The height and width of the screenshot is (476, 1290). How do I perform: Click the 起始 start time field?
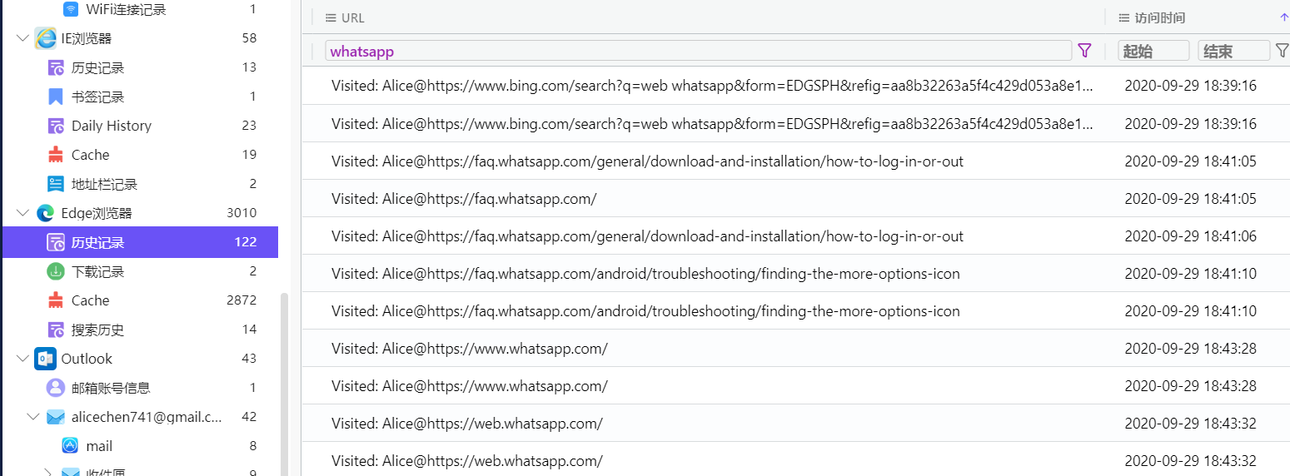[x=1153, y=51]
